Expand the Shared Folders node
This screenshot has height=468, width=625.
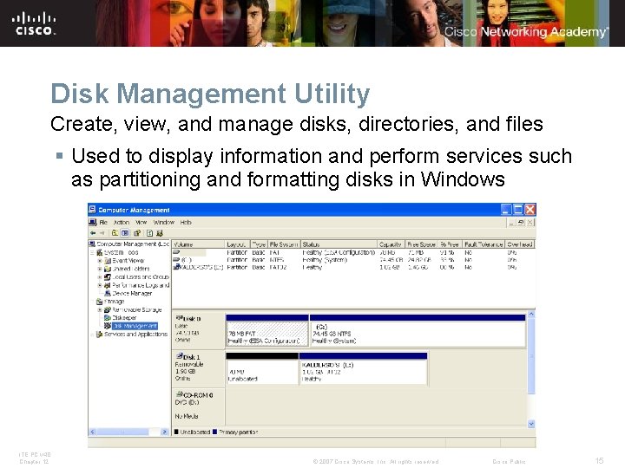pos(100,269)
